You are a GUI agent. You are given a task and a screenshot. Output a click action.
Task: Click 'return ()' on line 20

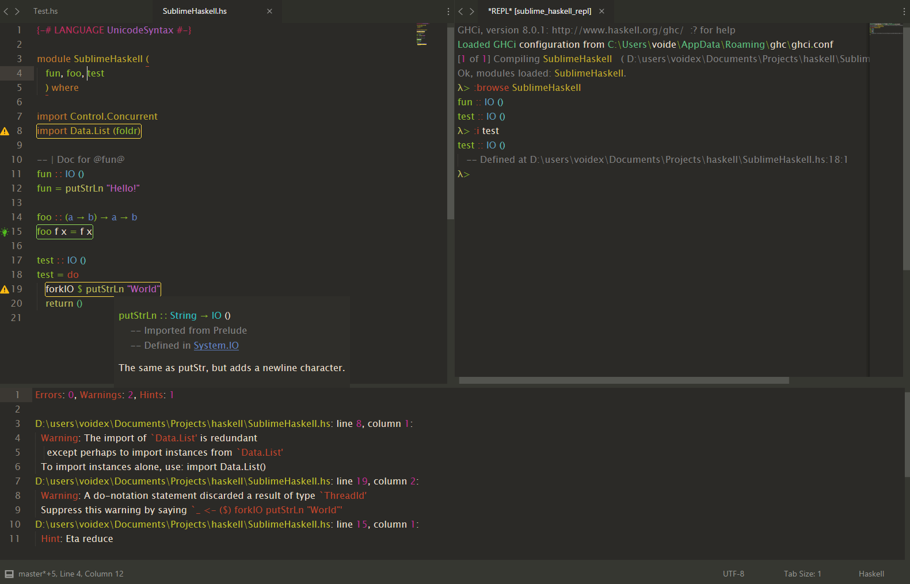(64, 303)
